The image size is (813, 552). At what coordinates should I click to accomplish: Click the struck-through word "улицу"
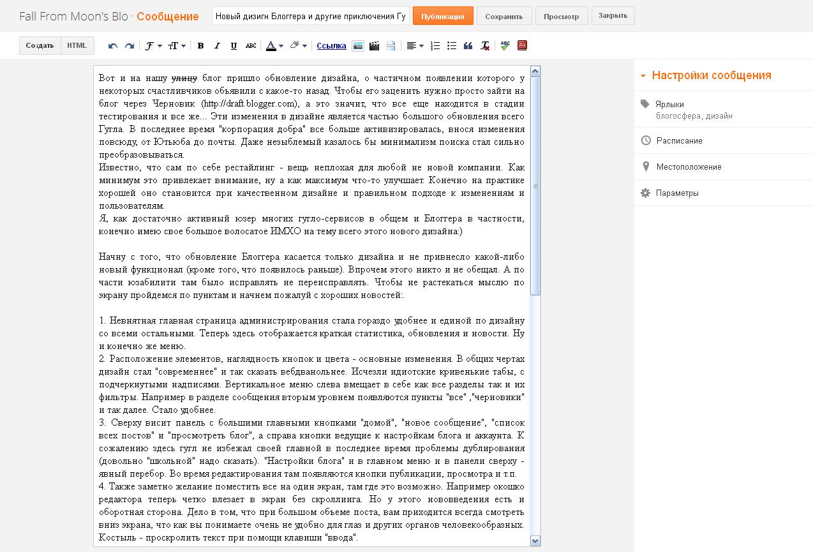(x=184, y=78)
